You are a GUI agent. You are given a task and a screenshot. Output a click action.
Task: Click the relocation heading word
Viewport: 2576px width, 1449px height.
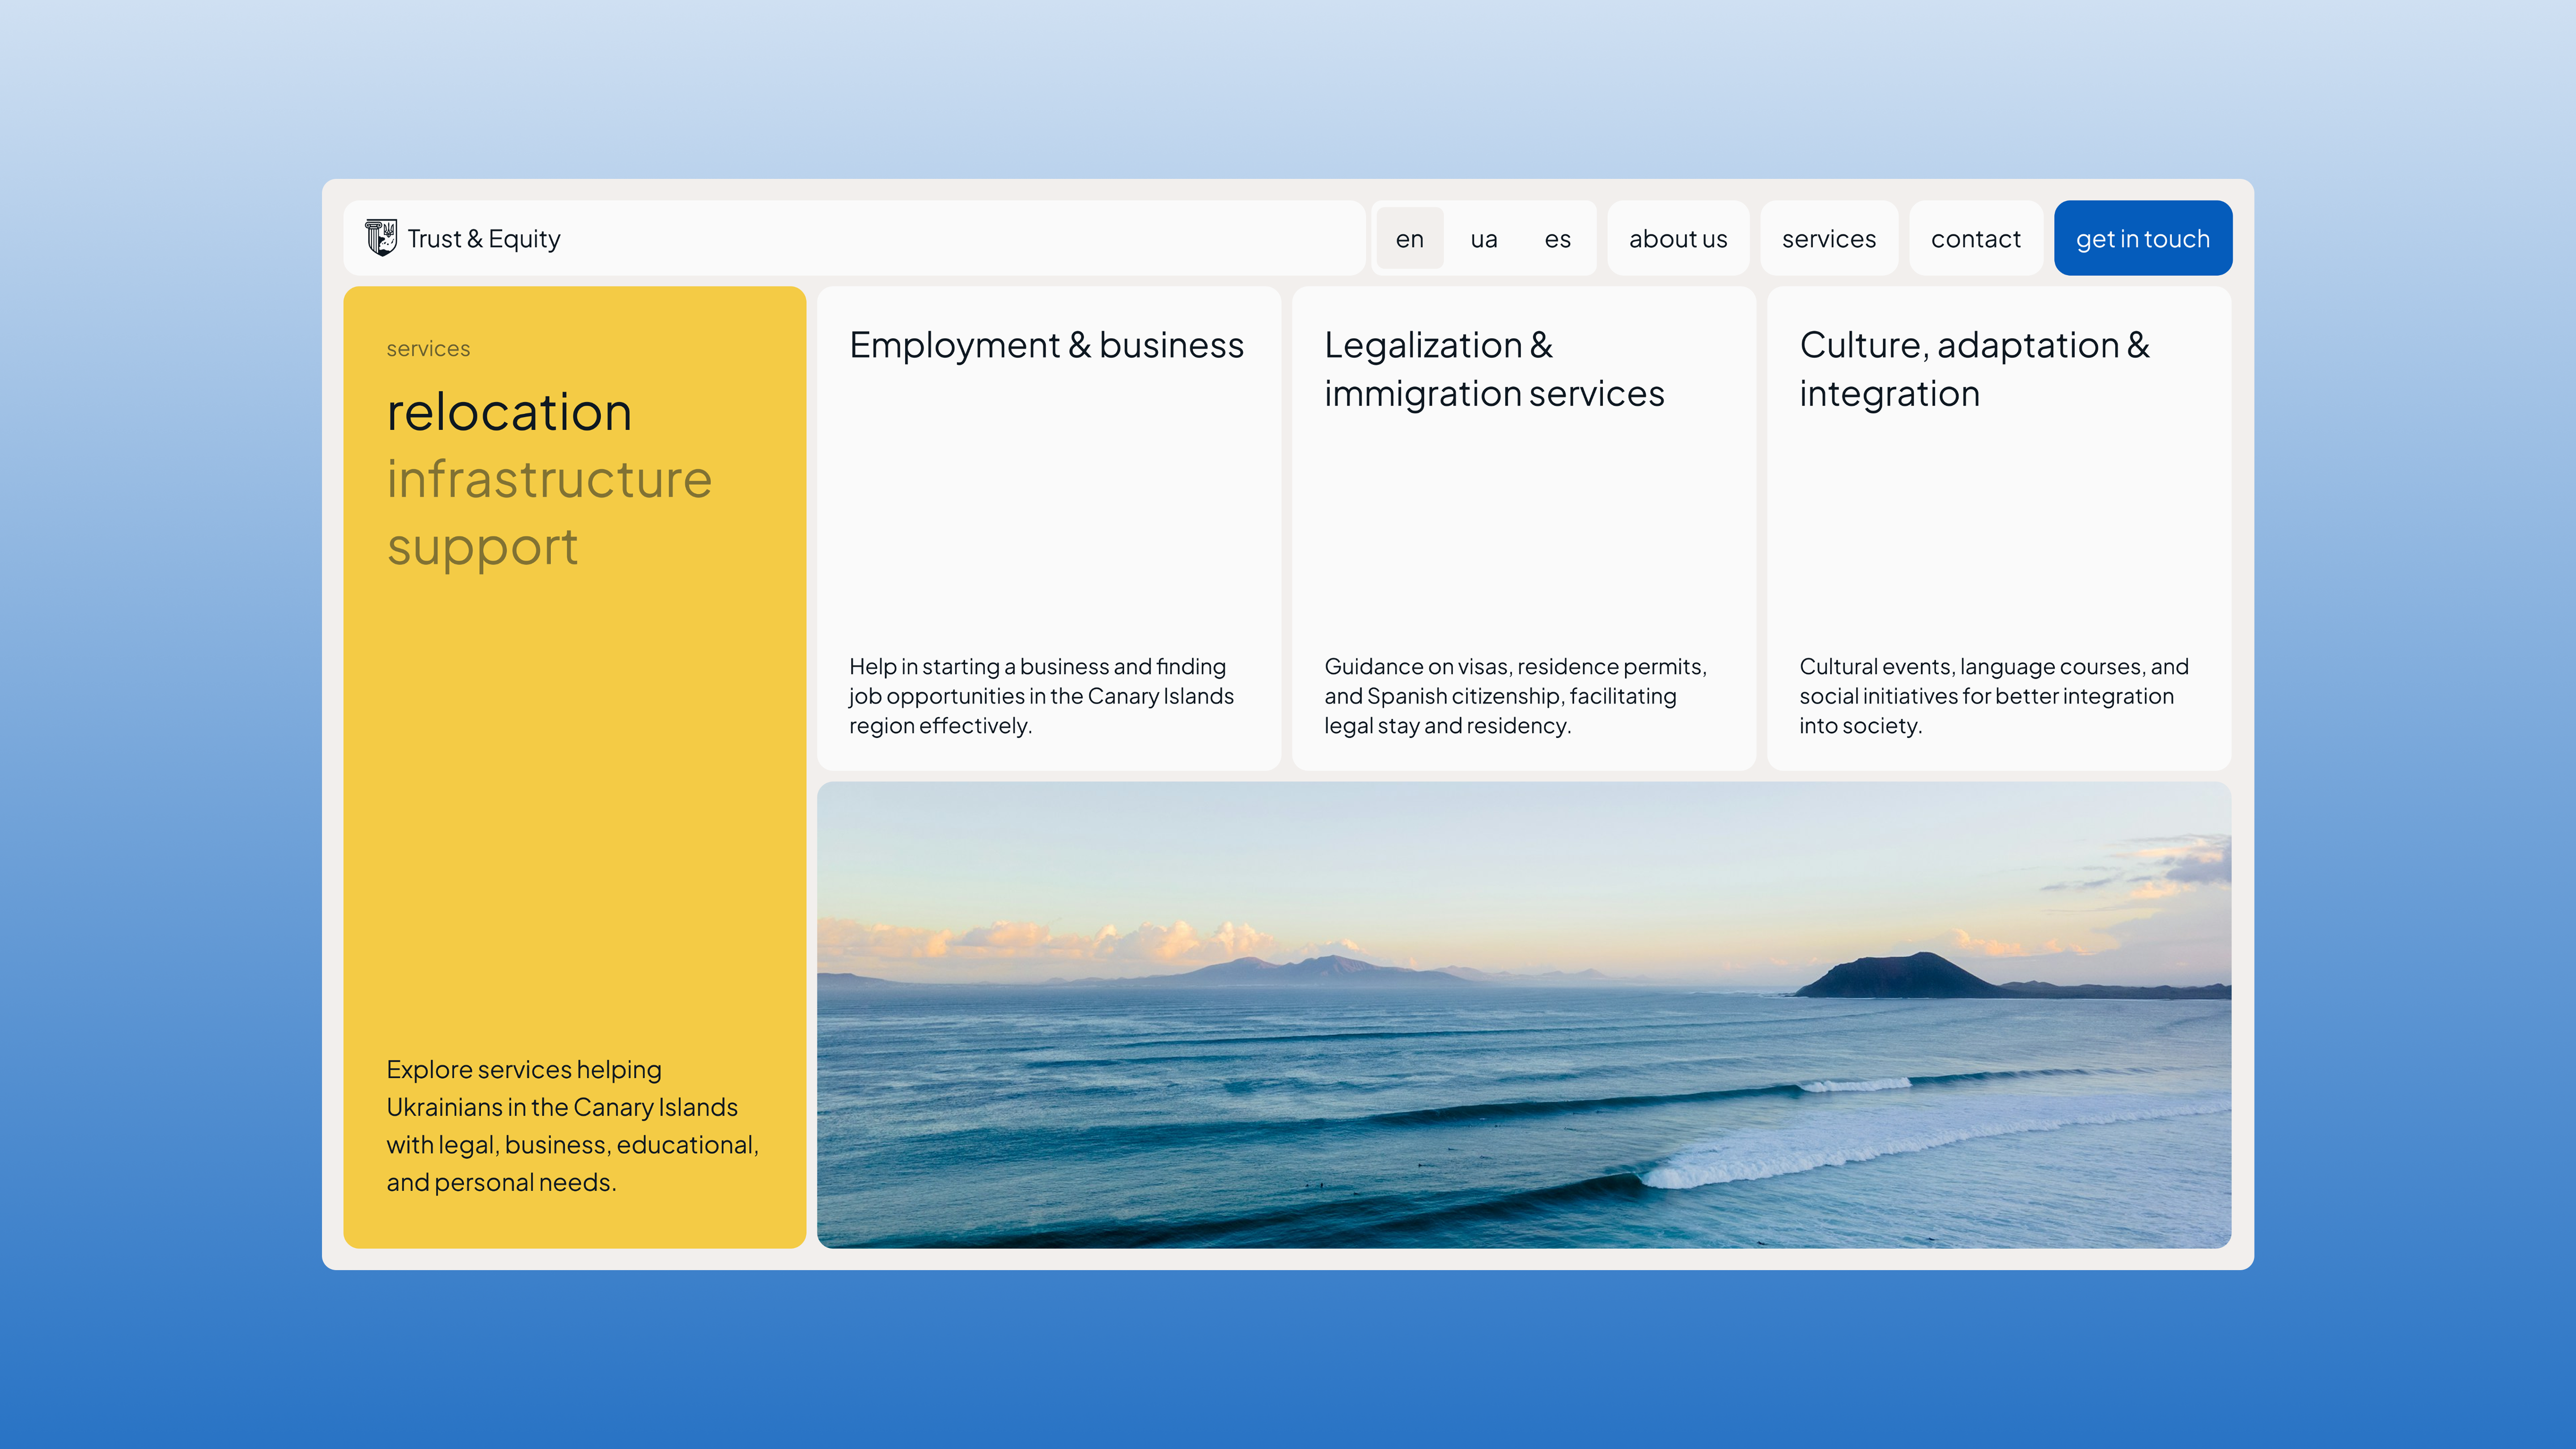[x=509, y=413]
